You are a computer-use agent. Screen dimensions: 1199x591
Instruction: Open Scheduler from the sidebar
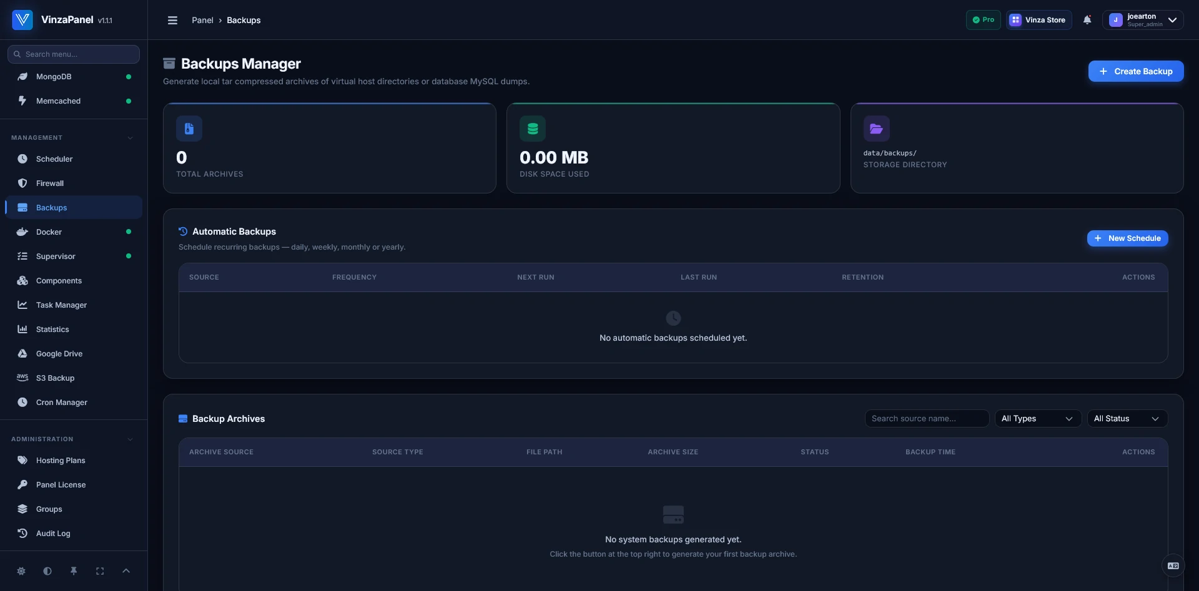[74, 159]
